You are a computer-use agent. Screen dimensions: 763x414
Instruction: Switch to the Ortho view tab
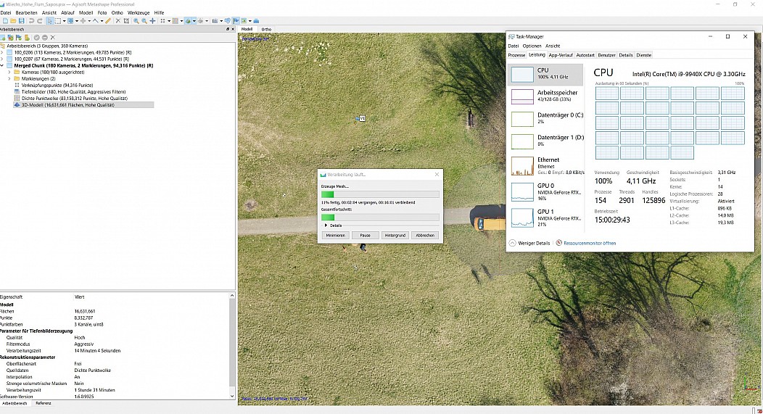266,29
